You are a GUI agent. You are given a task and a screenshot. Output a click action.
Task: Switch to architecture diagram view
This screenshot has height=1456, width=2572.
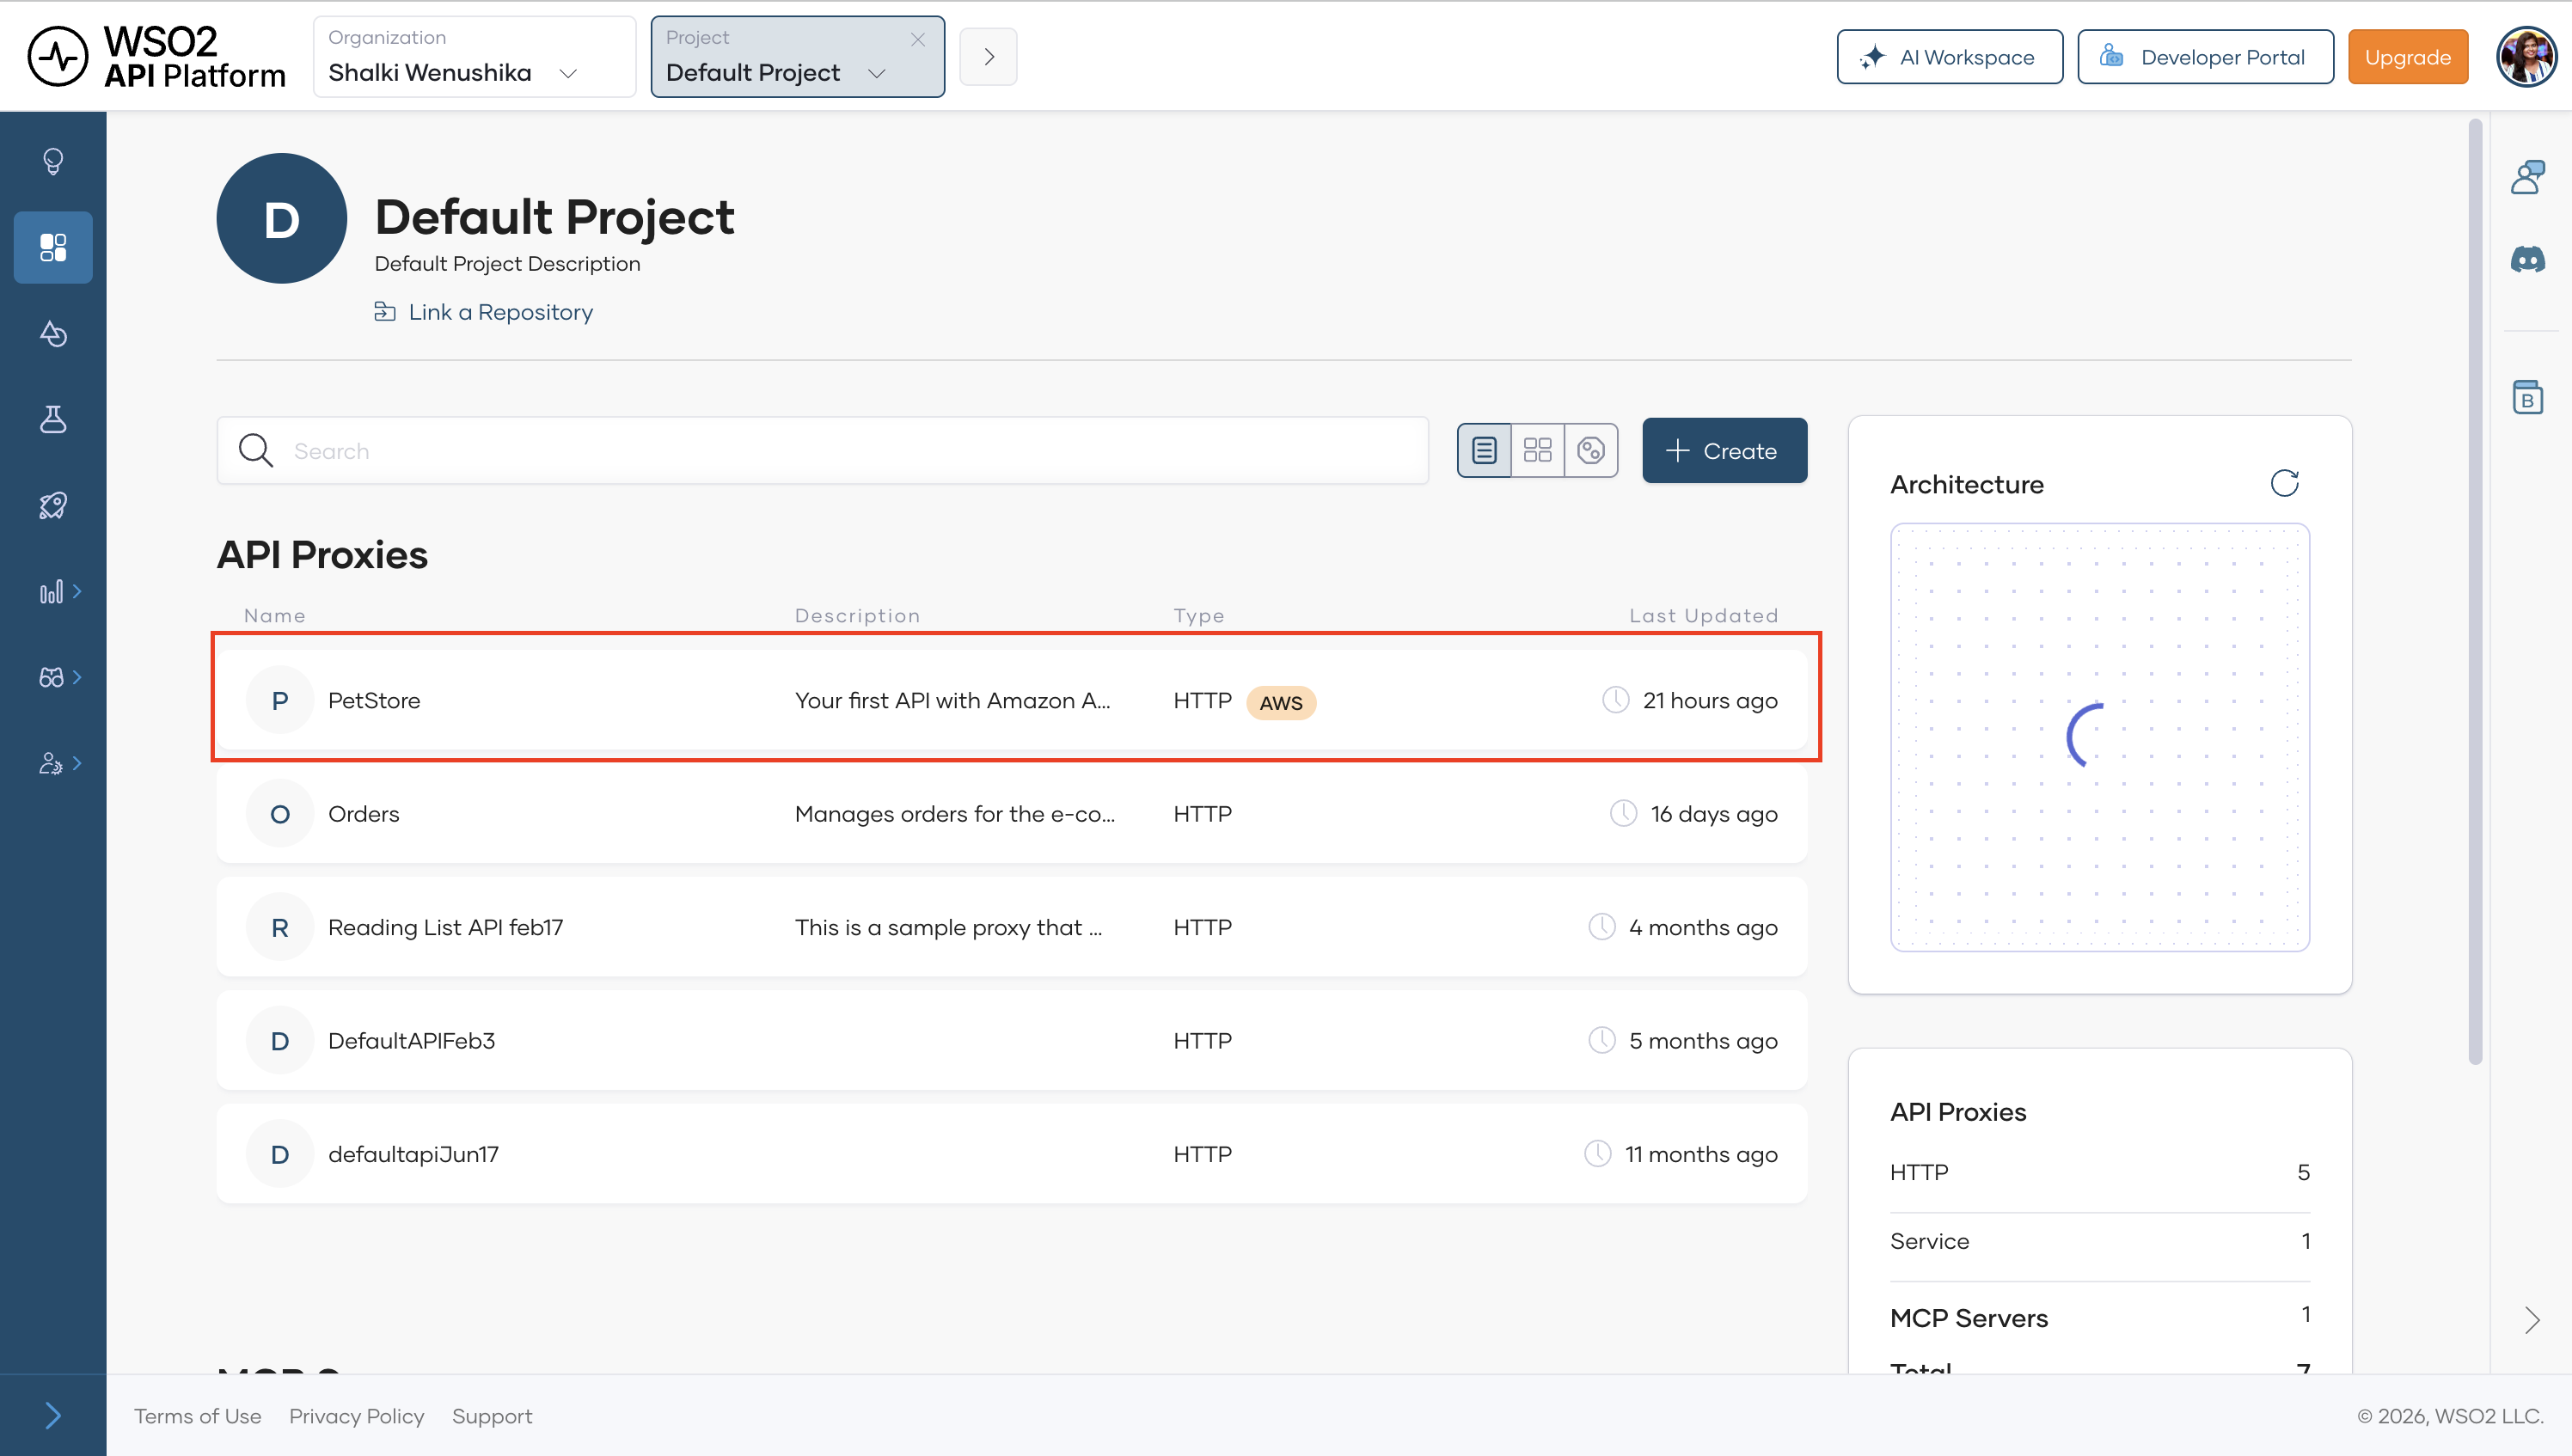[1591, 451]
